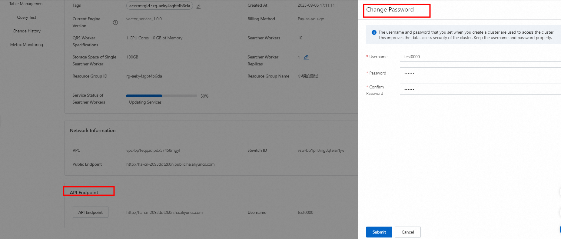Viewport: 561px width, 239px height.
Task: Open Change History in the sidebar
Action: point(27,31)
